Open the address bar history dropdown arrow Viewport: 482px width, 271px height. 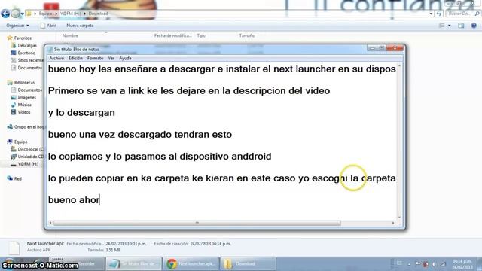pos(431,14)
